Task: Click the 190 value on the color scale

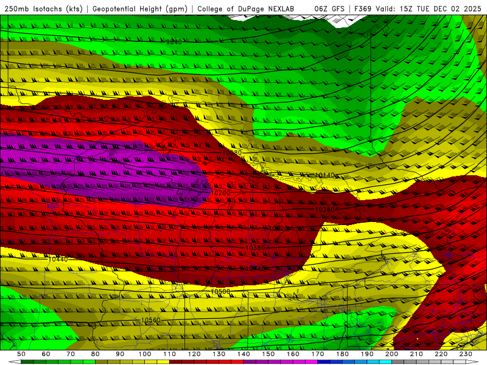Action: click(x=367, y=354)
